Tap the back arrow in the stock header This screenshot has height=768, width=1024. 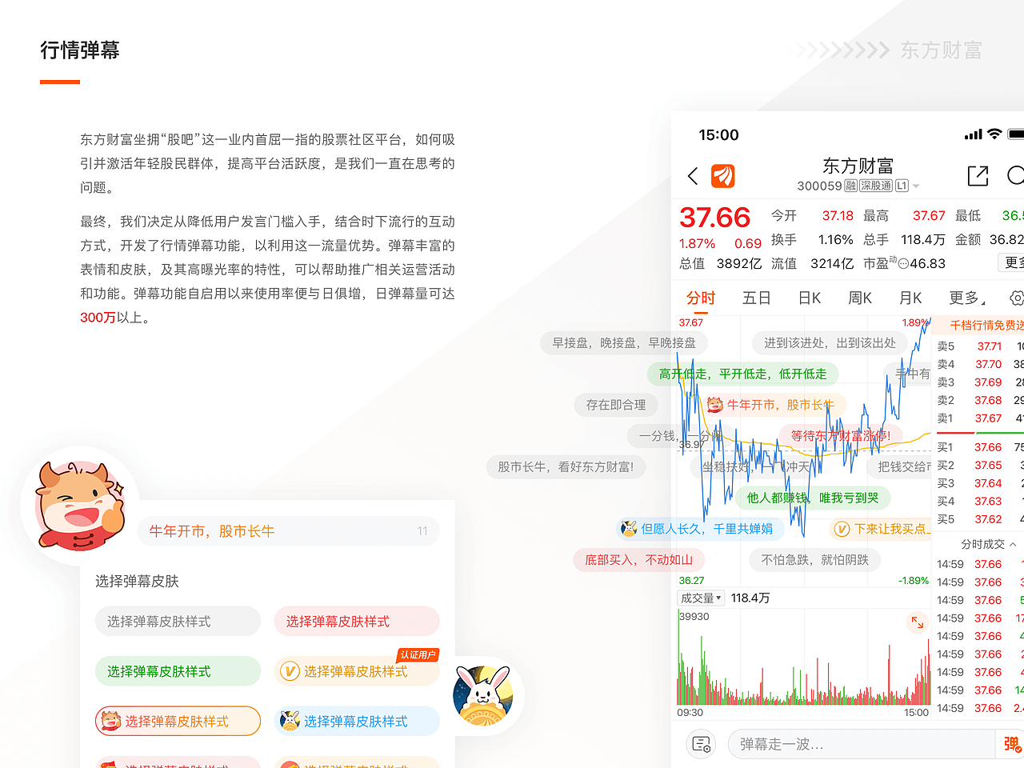(x=693, y=176)
